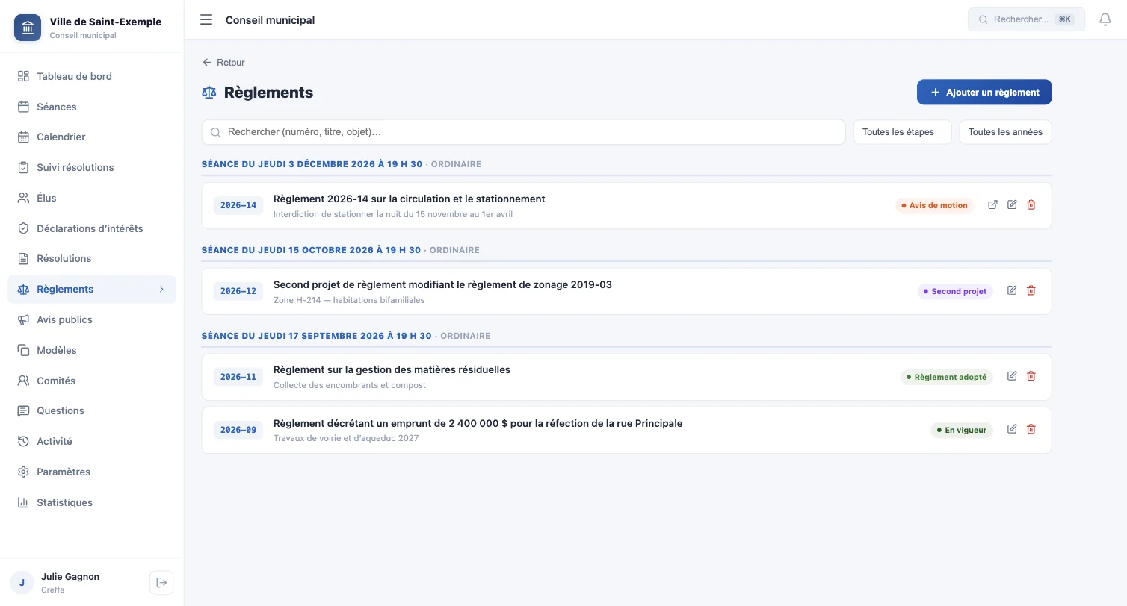This screenshot has width=1127, height=606.
Task: Click the scales icon beside Règlements heading
Action: pyautogui.click(x=209, y=93)
